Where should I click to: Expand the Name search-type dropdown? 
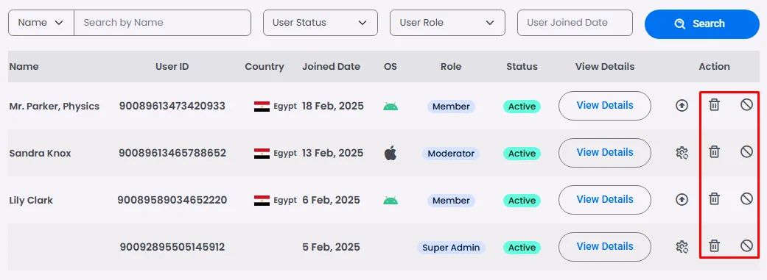tap(41, 23)
